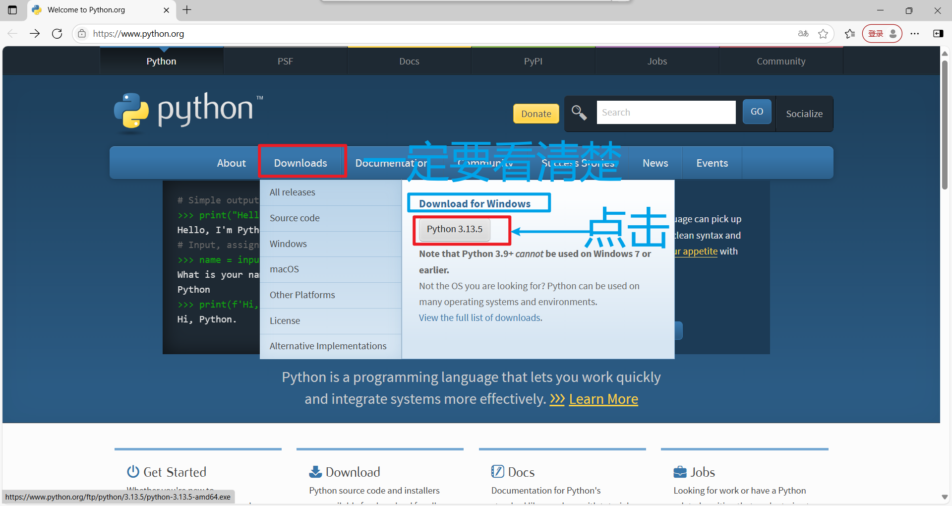
Task: Open a new tab with plus icon
Action: point(187,10)
